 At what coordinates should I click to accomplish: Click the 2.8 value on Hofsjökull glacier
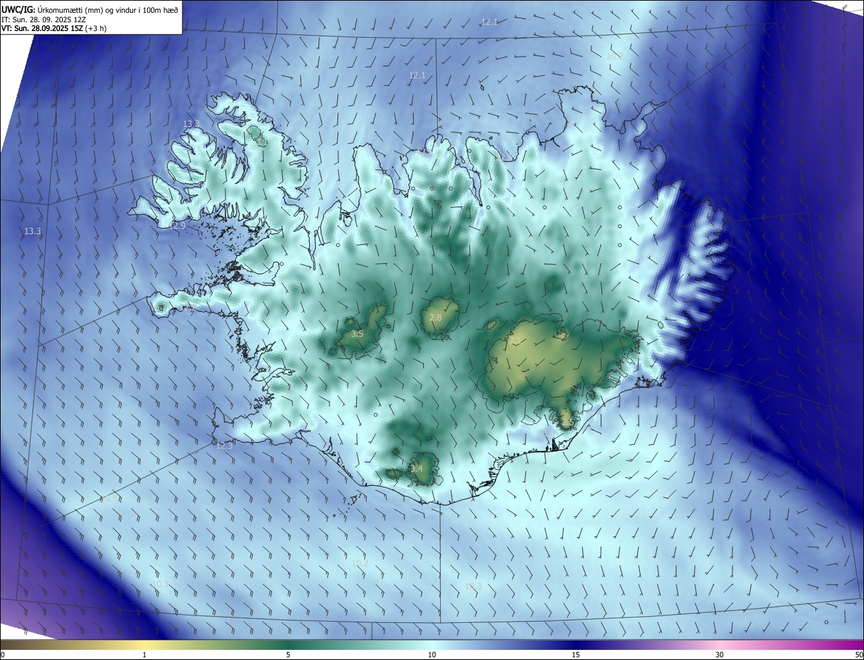click(x=435, y=318)
